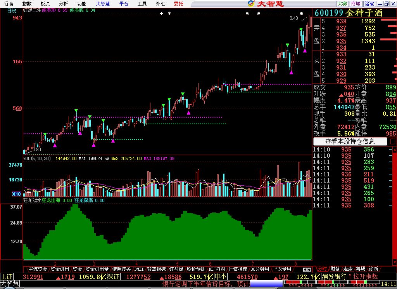Select the 猎鹰渡关 indicator tab
397x289 pixels.
click(121, 269)
